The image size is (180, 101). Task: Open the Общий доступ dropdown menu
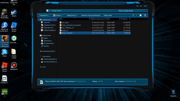(x=72, y=15)
